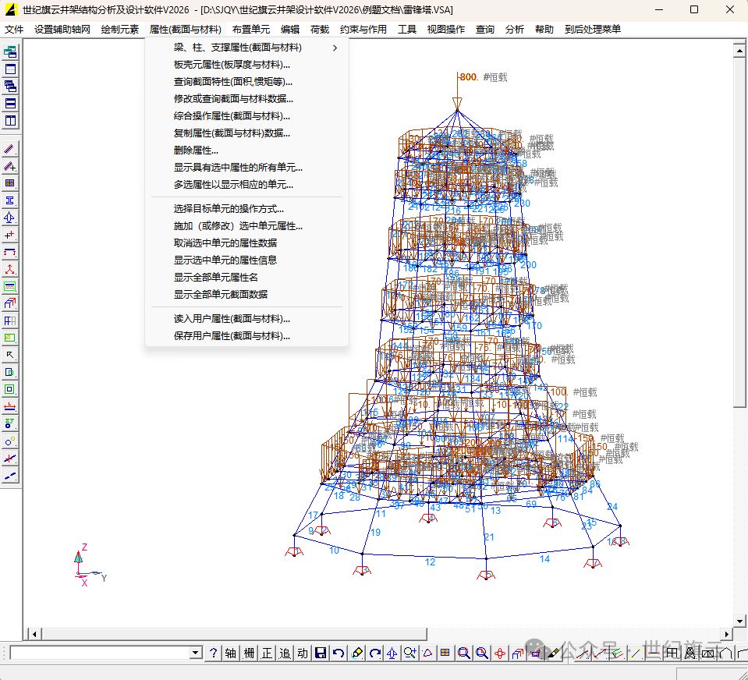Toggle the 追 (tracking) button
748x680 pixels.
coord(285,653)
